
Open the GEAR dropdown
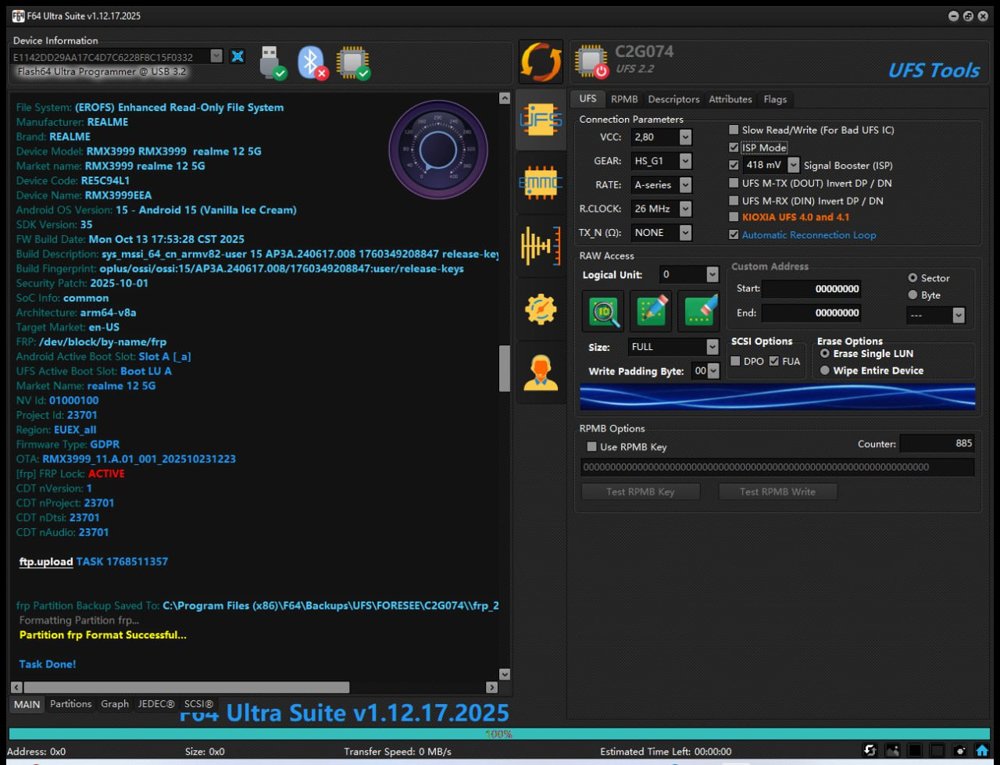click(685, 161)
